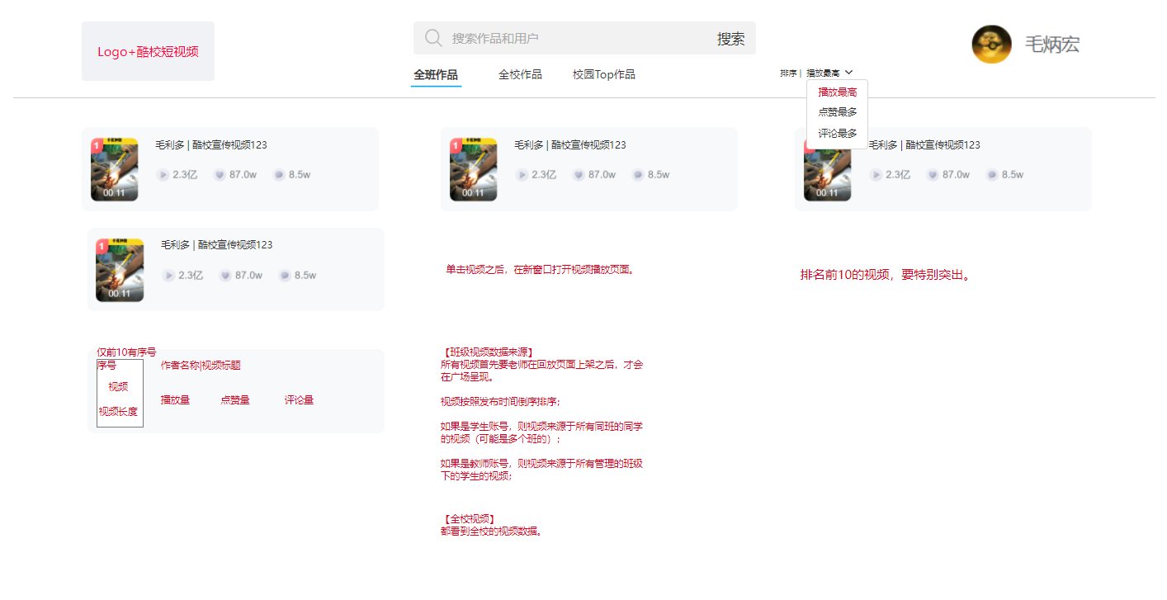Switch to the 全校作品 tab
Screen dimensions: 1167x600
[520, 75]
